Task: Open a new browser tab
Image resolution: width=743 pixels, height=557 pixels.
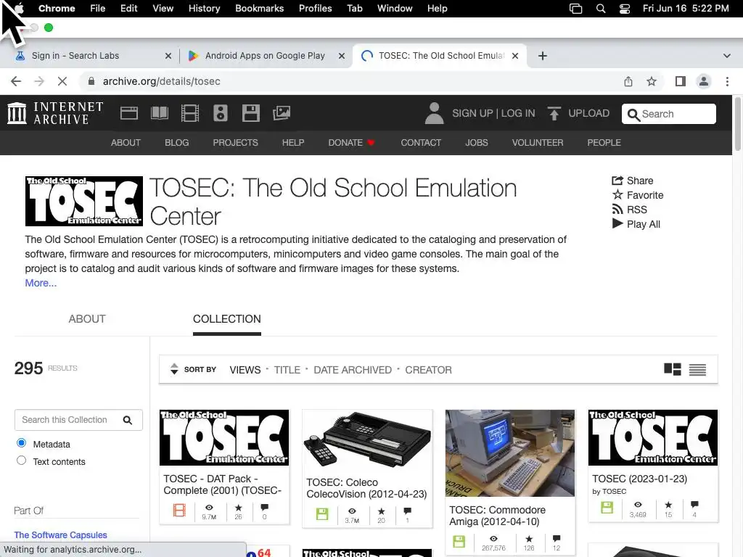Action: (543, 56)
